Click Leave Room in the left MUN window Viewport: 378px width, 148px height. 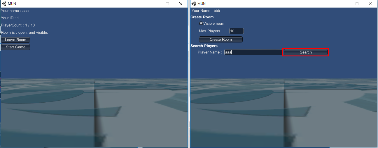(15, 40)
